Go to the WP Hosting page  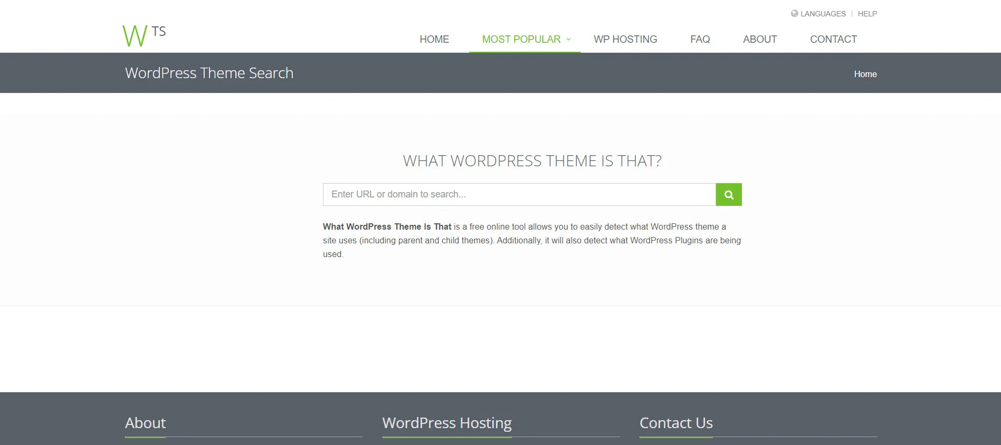click(x=625, y=40)
